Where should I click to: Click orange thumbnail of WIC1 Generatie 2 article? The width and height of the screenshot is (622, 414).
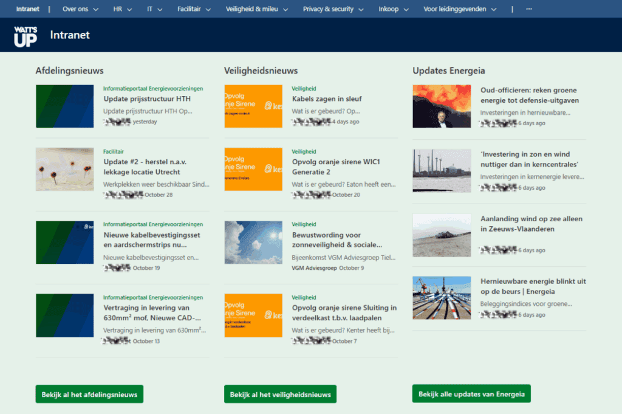253,170
